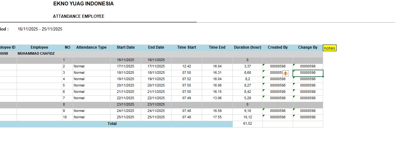The image size is (395, 145).
Task: Select the duration cell showing 9,18
Action: pos(247,111)
